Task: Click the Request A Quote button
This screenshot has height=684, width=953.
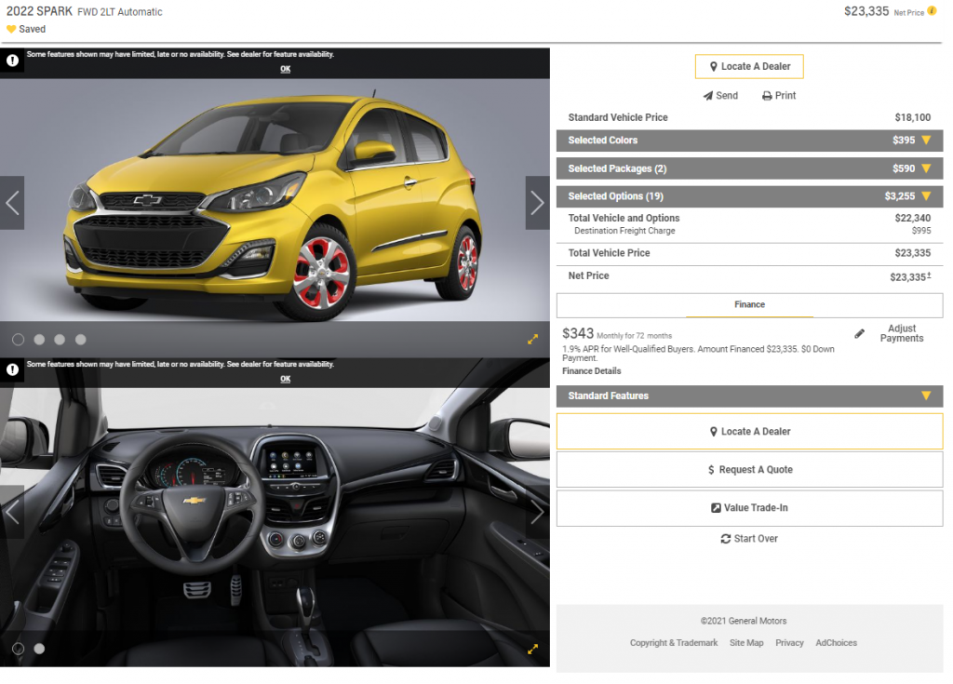Action: [x=749, y=470]
